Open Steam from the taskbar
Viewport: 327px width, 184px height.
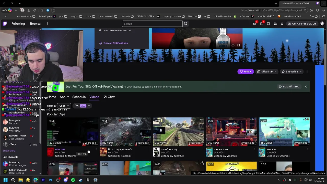tap(80, 180)
